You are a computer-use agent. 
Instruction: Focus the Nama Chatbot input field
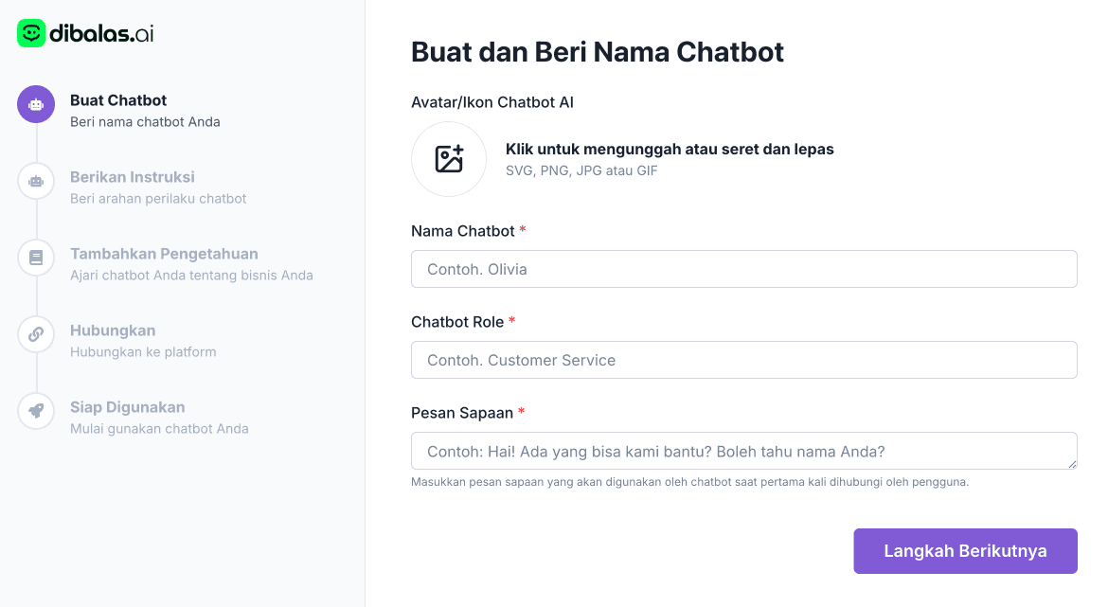pyautogui.click(x=743, y=269)
